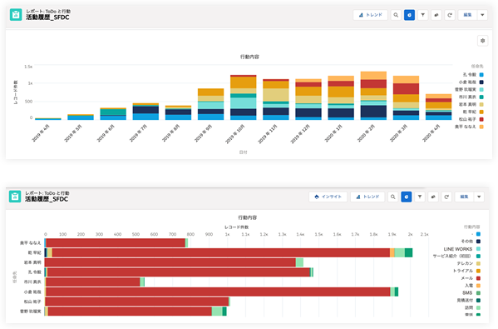The height and width of the screenshot is (329, 498).
Task: Click the トライアル legend entry
Action: (x=466, y=271)
